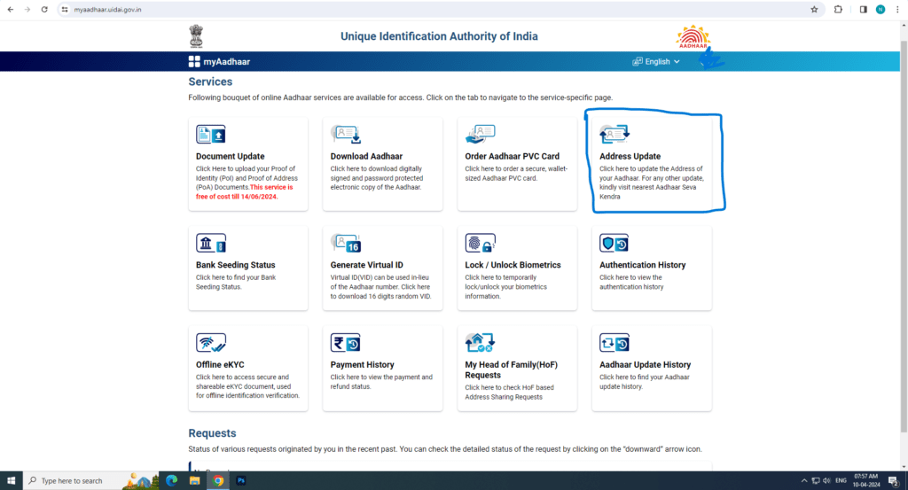Click the Unique Identification Authority of India heading
The image size is (908, 490).
(x=439, y=36)
